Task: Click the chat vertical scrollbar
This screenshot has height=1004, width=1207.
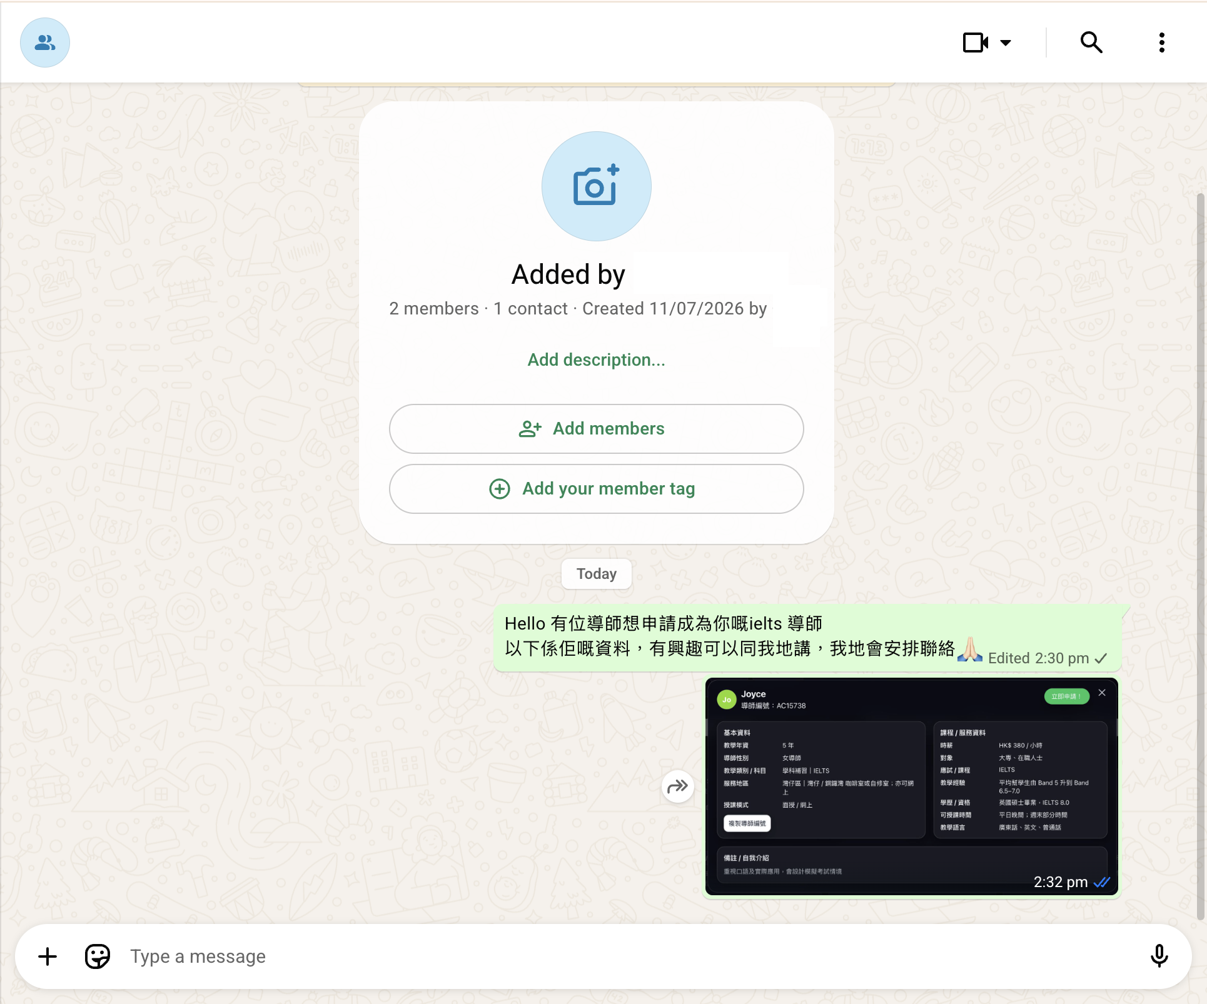Action: tap(1201, 556)
